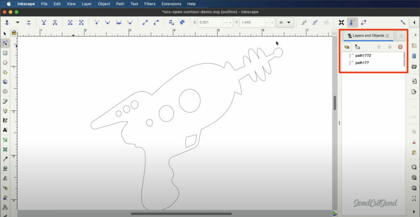Open the Extensions menu

pos(171,4)
